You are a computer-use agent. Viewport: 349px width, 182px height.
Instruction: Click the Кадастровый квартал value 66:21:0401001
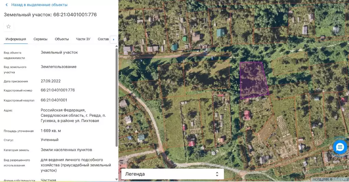click(54, 100)
